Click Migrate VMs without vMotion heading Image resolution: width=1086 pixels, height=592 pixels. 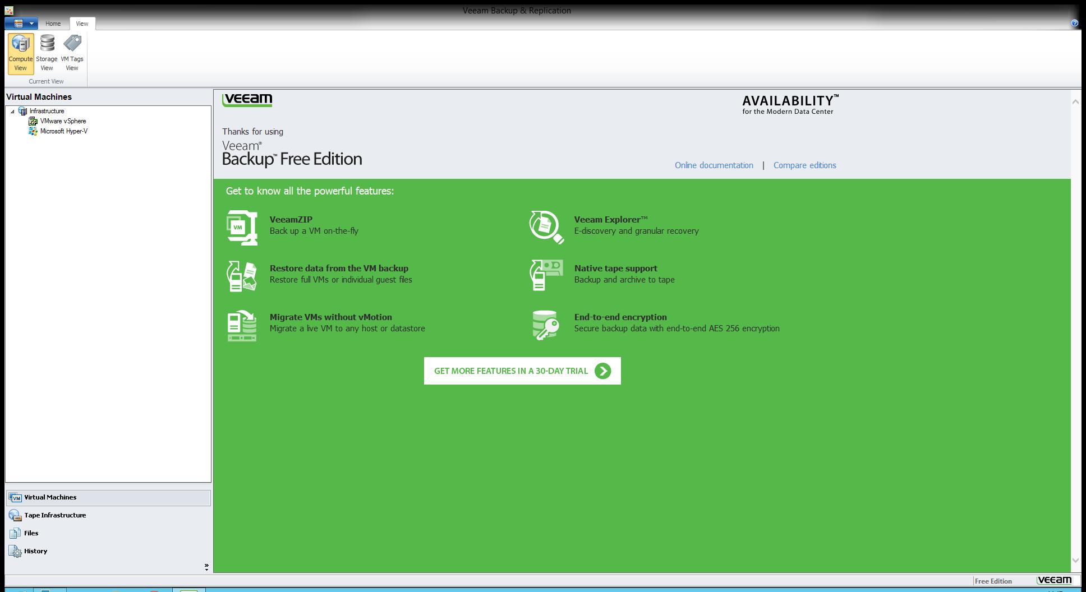[330, 317]
